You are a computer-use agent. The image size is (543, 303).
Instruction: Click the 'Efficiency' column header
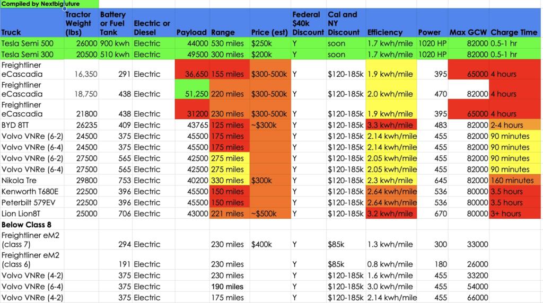(x=385, y=32)
